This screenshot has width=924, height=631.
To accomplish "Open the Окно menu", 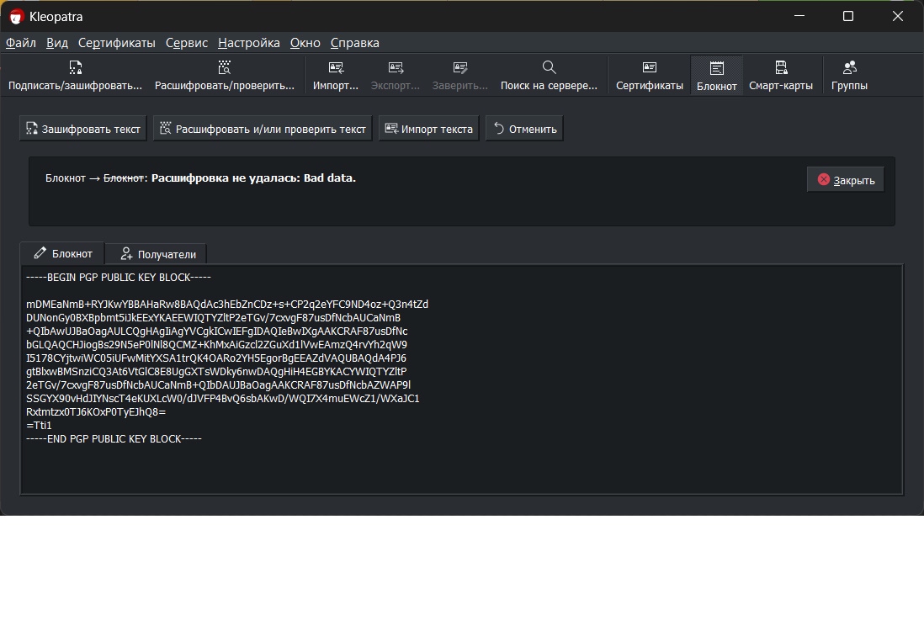I will pos(305,43).
